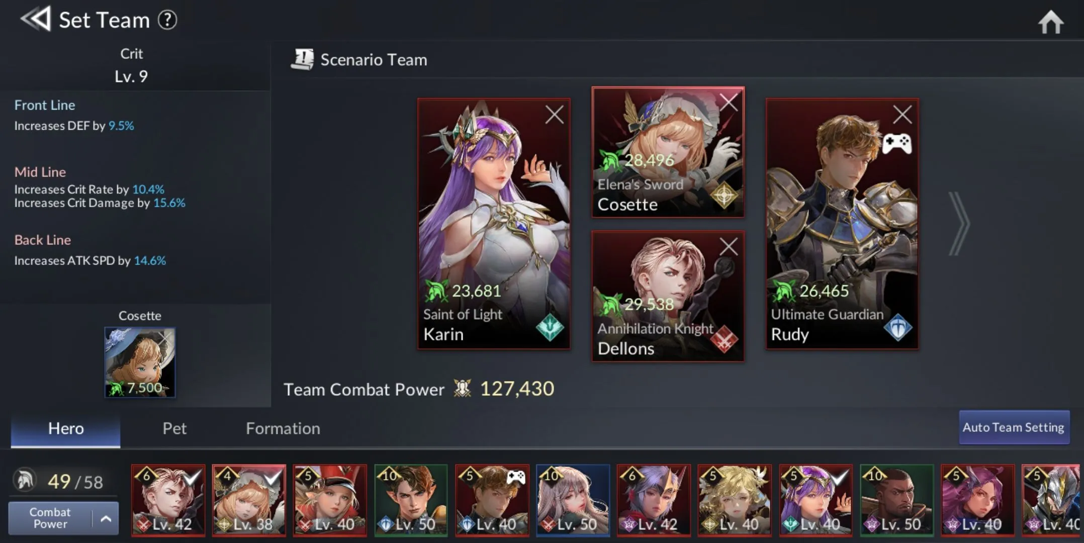
Task: Click Karin's teal class emblem icon
Action: [550, 328]
